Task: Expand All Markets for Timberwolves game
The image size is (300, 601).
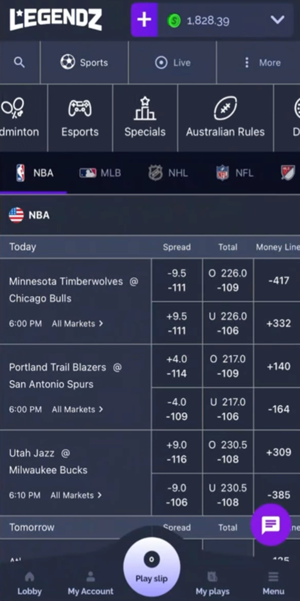Action: click(77, 324)
